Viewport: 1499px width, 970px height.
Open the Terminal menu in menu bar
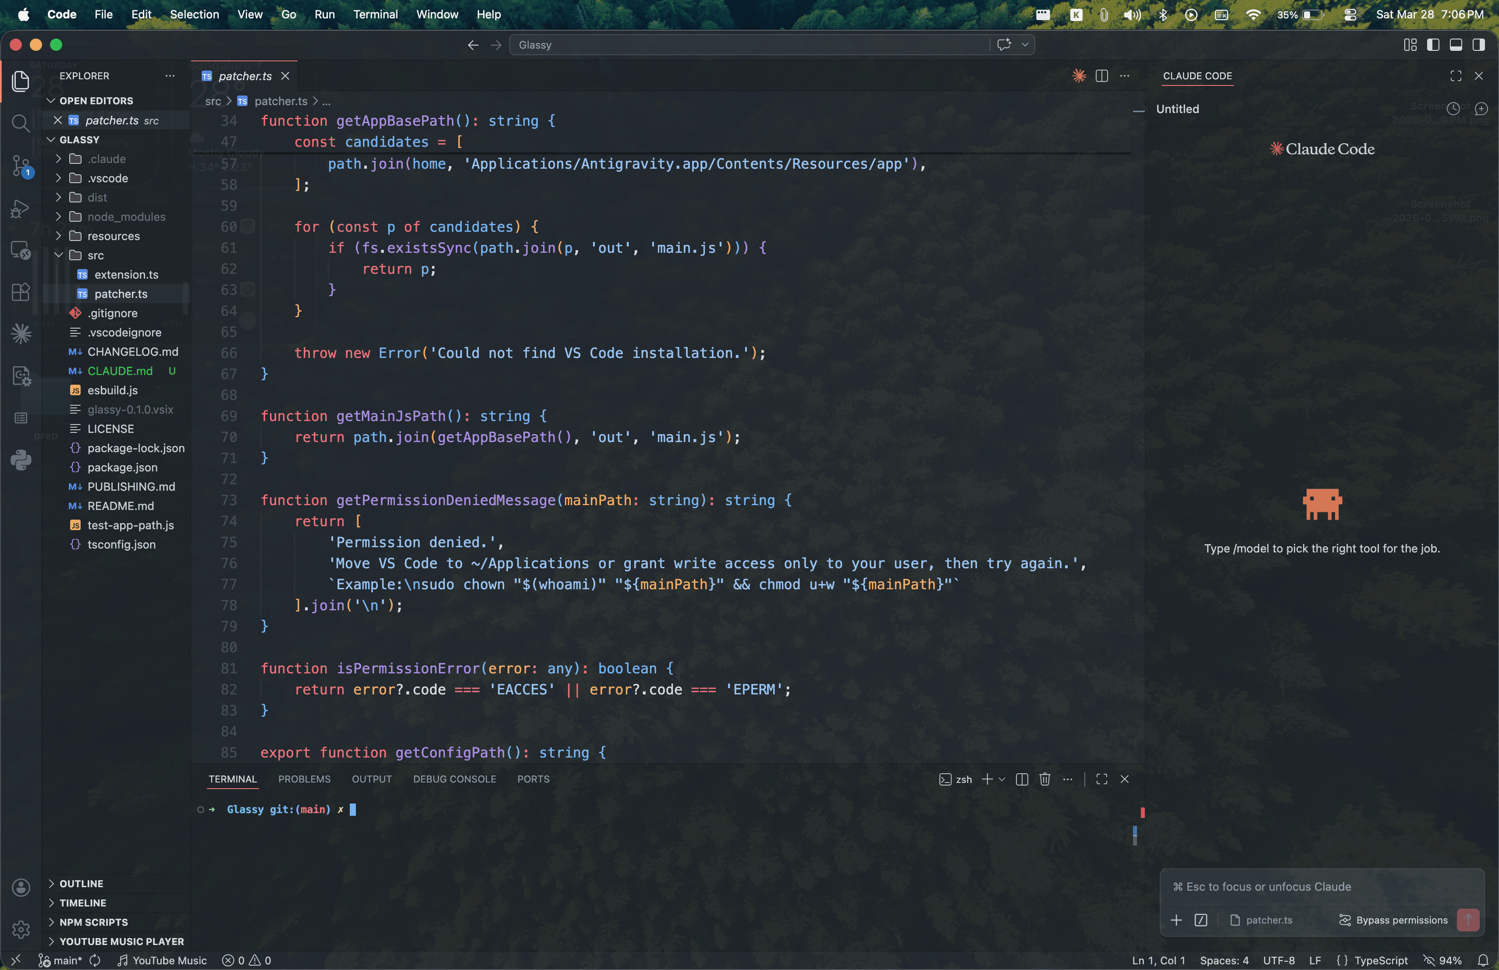click(375, 14)
